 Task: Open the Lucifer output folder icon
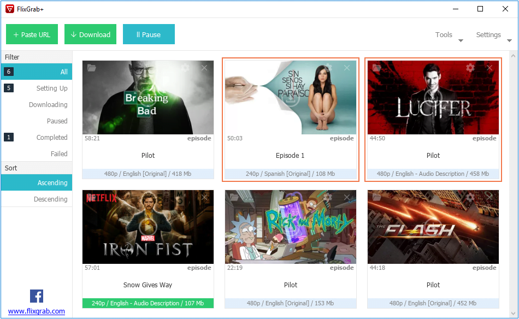[x=376, y=68]
